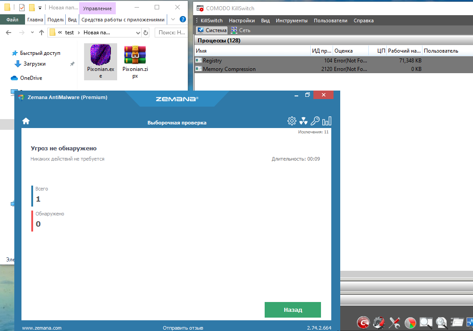Click the test folder in the Explorer address bar
Image resolution: width=473 pixels, height=331 pixels.
(x=69, y=33)
